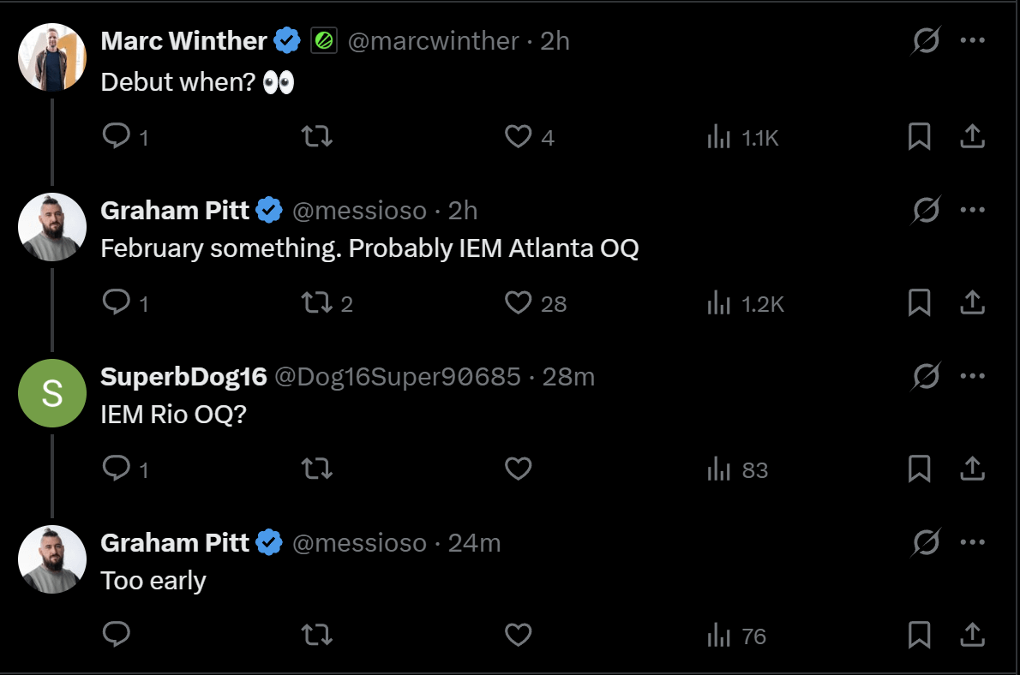Bookmark Marc Winther's tweet
Image resolution: width=1020 pixels, height=675 pixels.
point(919,137)
